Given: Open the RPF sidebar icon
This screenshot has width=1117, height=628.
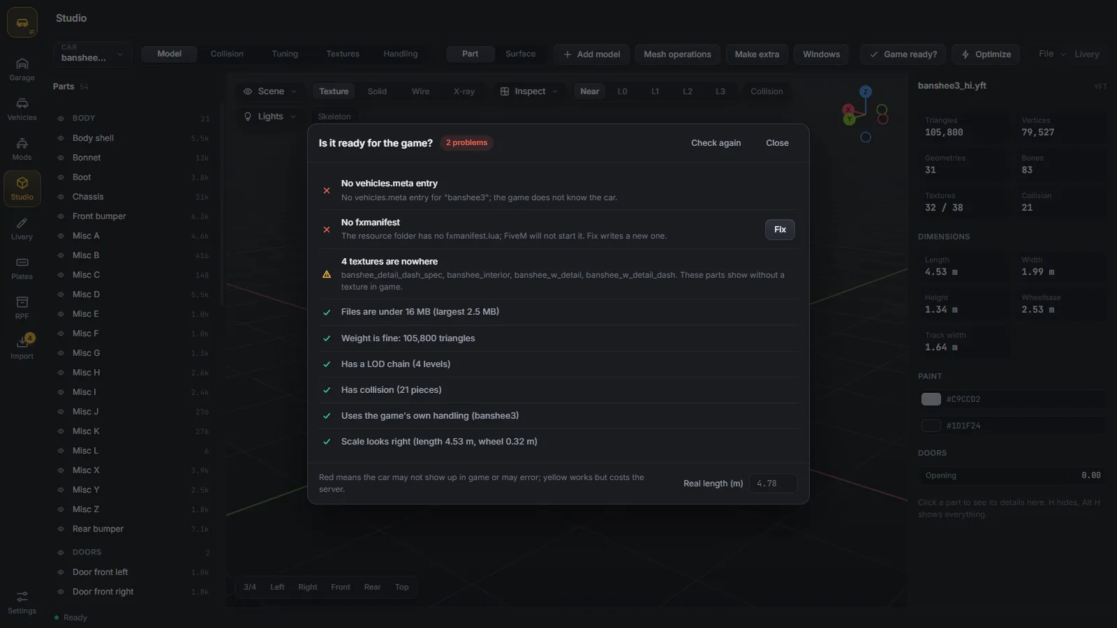Looking at the screenshot, I should coord(22,308).
